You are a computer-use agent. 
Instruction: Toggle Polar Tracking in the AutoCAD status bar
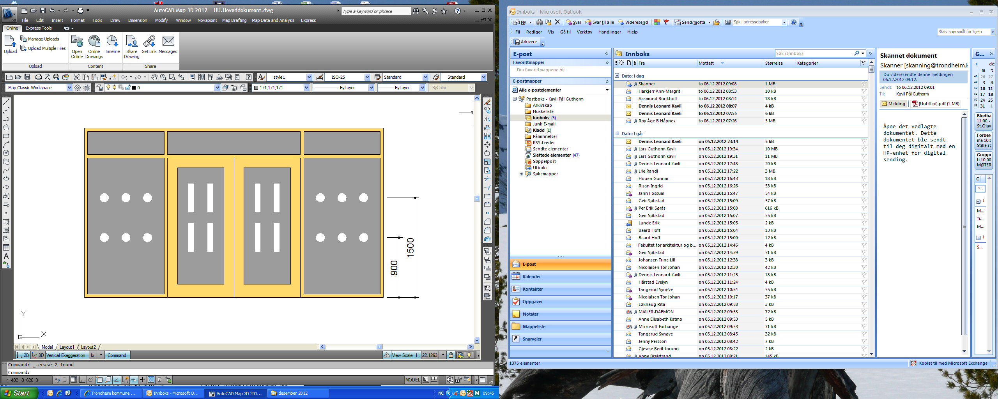tap(91, 380)
